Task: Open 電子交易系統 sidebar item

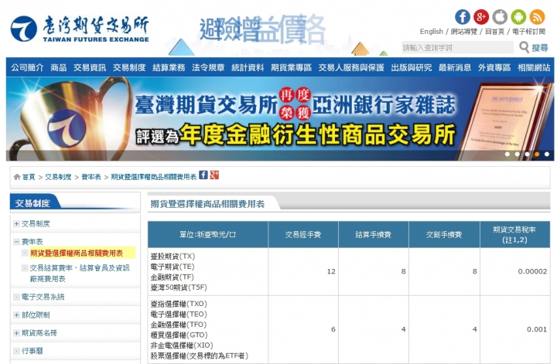Action: tap(43, 297)
